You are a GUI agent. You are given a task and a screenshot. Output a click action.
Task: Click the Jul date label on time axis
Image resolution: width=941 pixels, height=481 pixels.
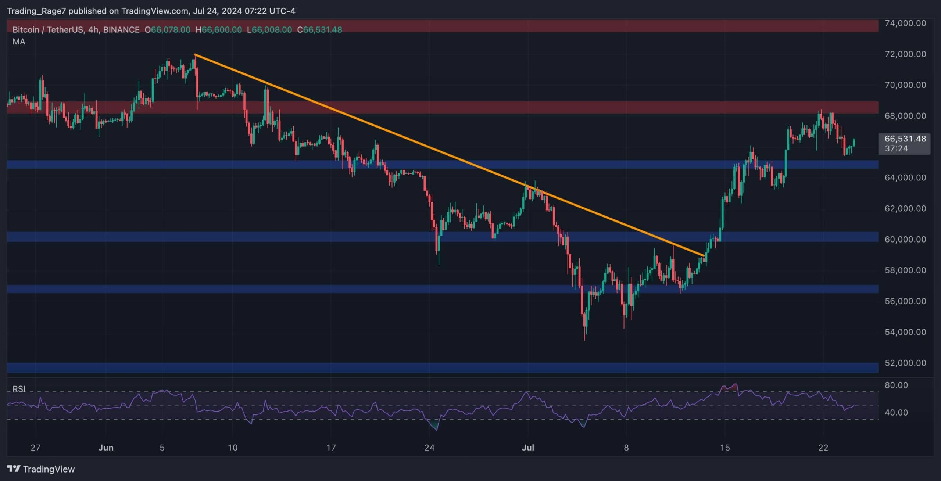(x=528, y=448)
